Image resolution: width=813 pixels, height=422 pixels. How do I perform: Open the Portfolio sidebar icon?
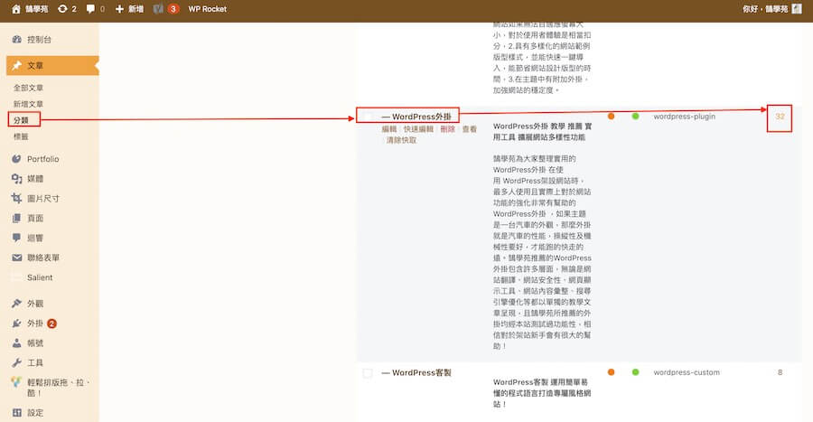click(17, 159)
